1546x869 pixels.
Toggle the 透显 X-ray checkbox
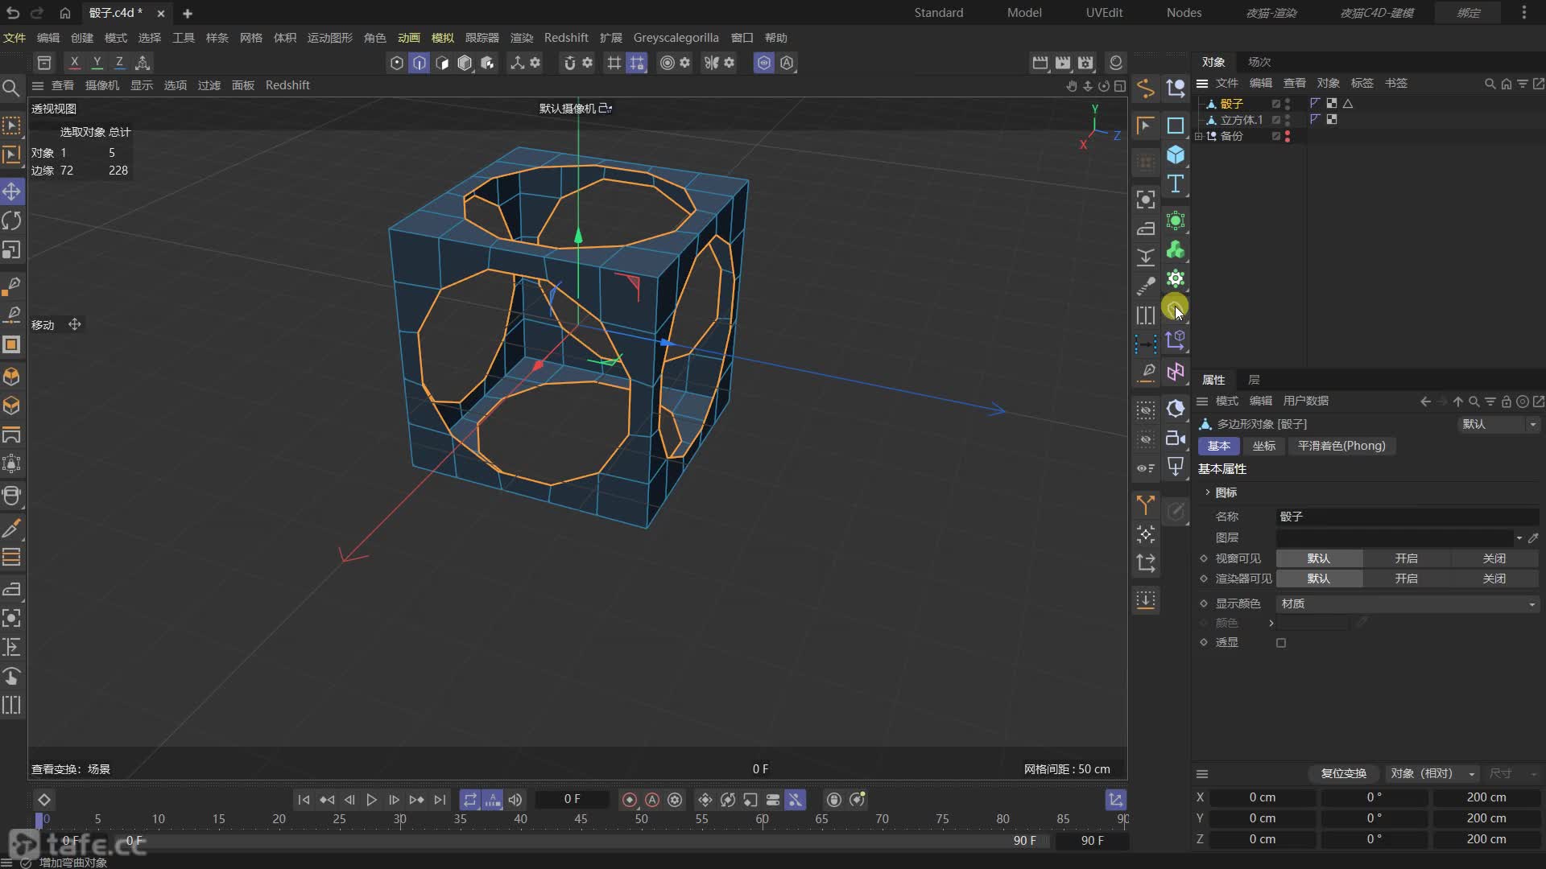1281,643
